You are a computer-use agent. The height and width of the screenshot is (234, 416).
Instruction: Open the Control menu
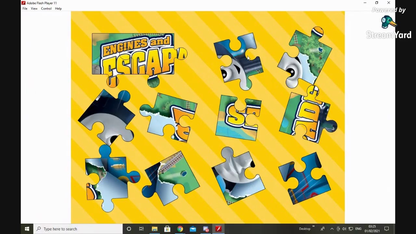(46, 8)
